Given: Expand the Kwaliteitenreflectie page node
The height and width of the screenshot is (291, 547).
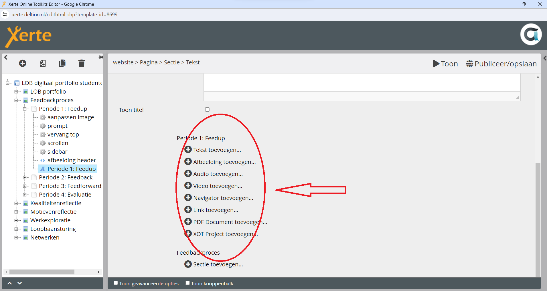Looking at the screenshot, I should click(16, 203).
